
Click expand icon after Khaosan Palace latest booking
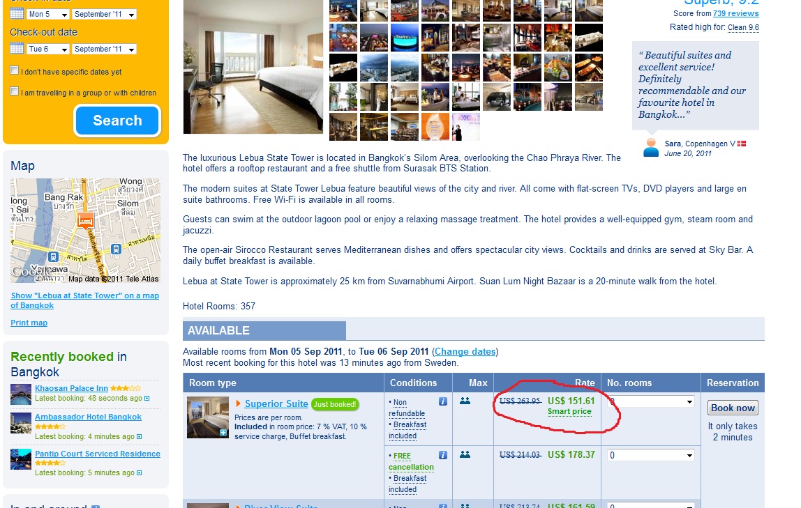[x=147, y=399]
